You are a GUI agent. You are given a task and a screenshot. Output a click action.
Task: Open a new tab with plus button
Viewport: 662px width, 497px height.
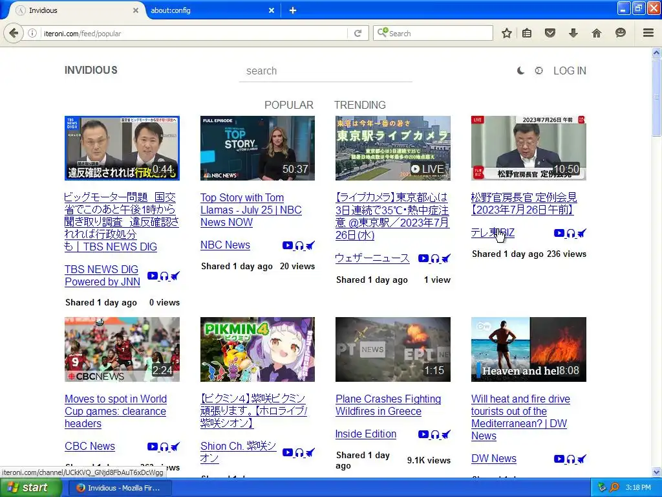[293, 10]
